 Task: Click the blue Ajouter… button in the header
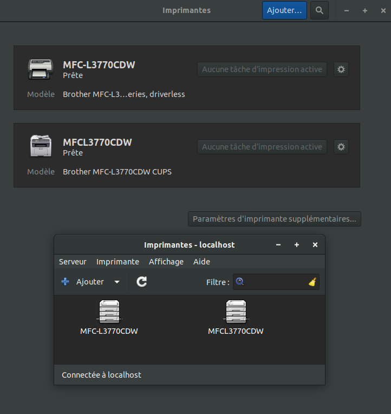284,10
